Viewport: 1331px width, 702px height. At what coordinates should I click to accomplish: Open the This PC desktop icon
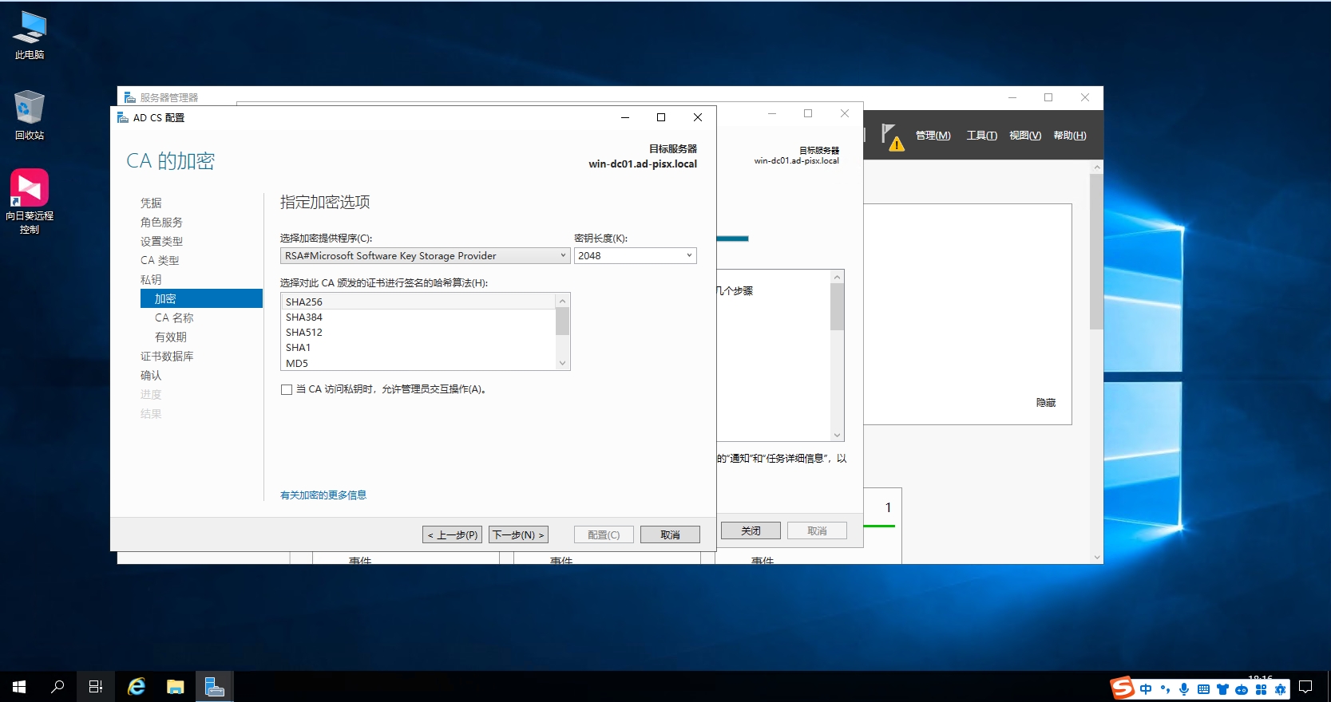point(30,35)
